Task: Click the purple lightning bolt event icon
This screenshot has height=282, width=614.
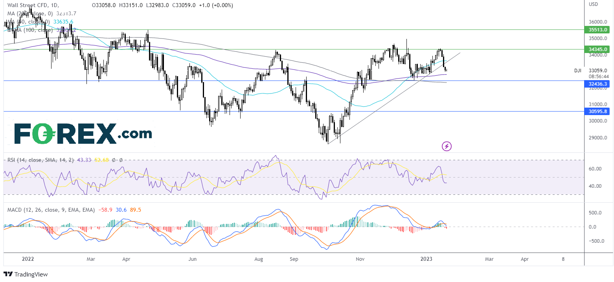Action: coord(447,146)
